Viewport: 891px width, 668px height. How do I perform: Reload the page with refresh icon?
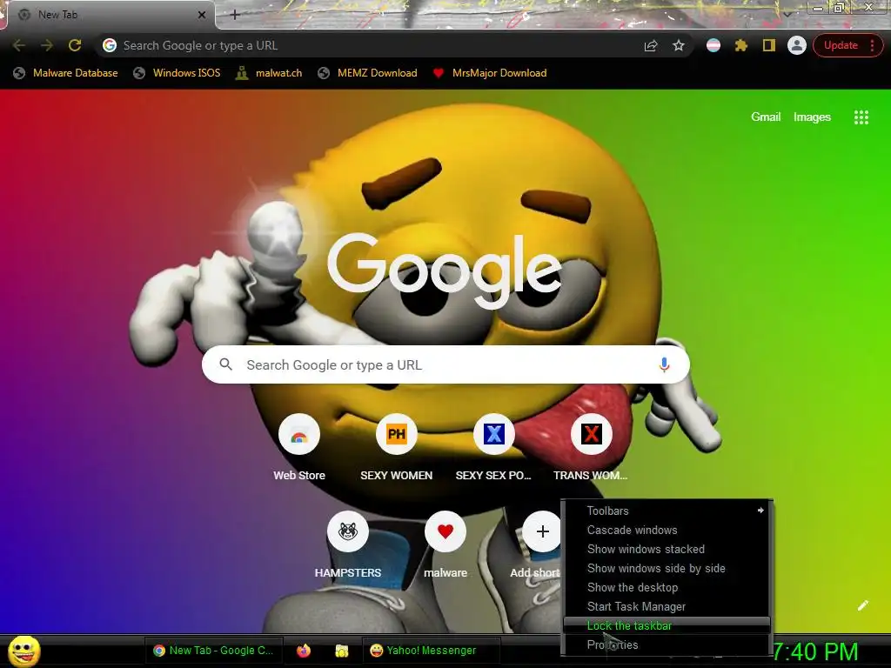(75, 45)
